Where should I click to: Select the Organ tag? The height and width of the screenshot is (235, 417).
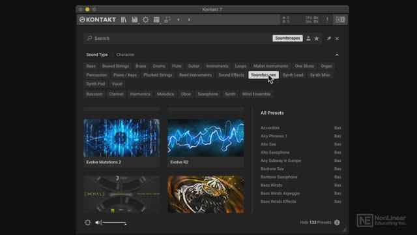coord(326,66)
